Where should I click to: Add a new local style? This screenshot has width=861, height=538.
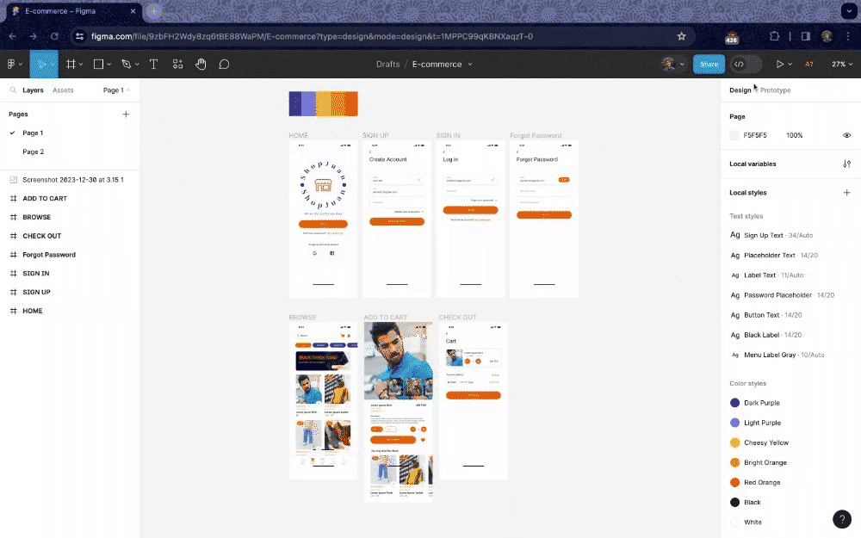(846, 193)
